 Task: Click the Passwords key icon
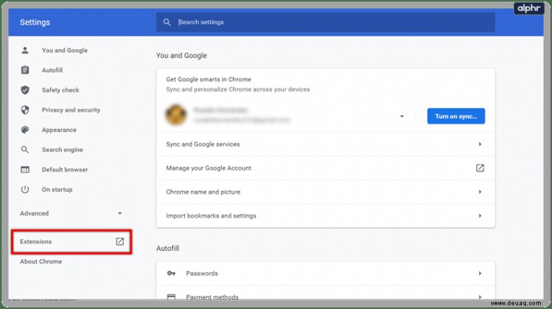tap(171, 273)
